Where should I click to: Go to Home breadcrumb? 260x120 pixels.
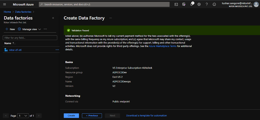tap(7, 12)
